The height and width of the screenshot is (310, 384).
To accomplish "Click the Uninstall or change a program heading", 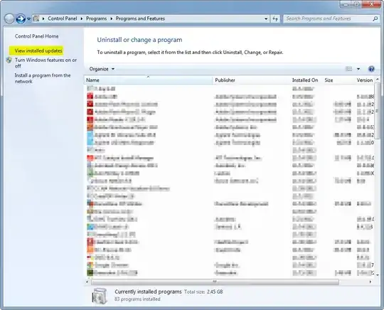I will (139, 40).
